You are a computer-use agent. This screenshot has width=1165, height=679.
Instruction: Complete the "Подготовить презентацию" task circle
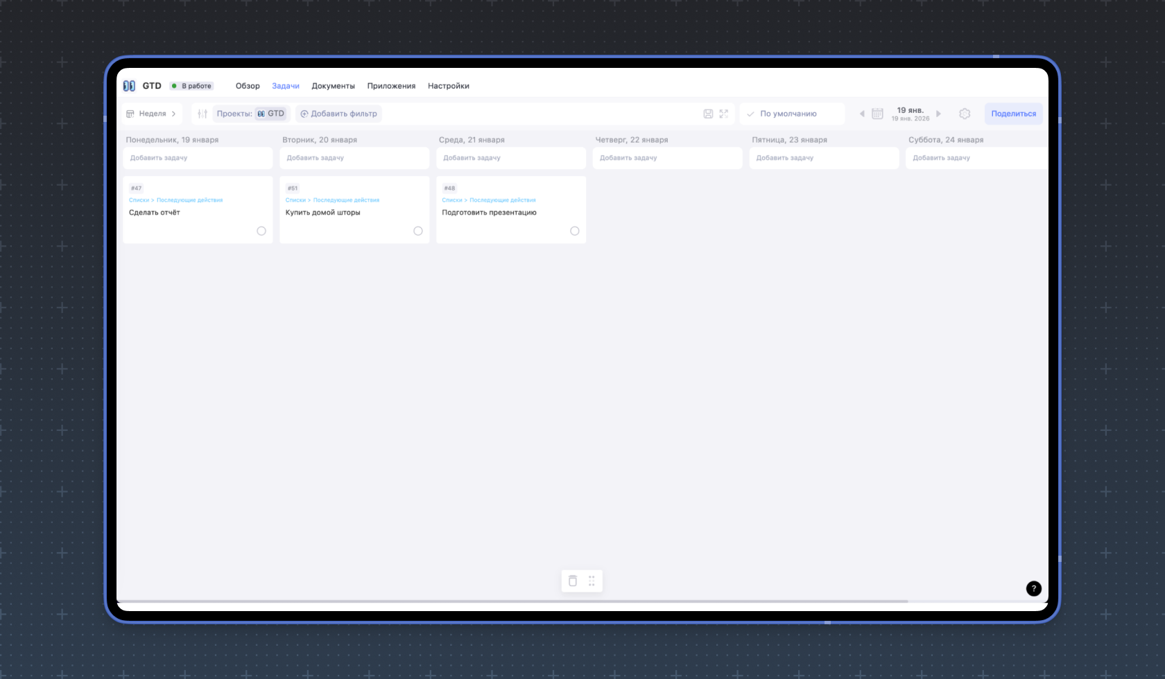click(575, 231)
